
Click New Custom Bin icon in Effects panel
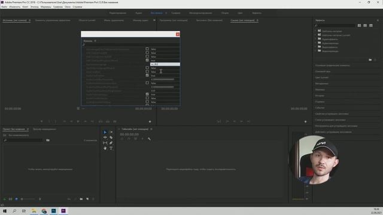[x=370, y=60]
